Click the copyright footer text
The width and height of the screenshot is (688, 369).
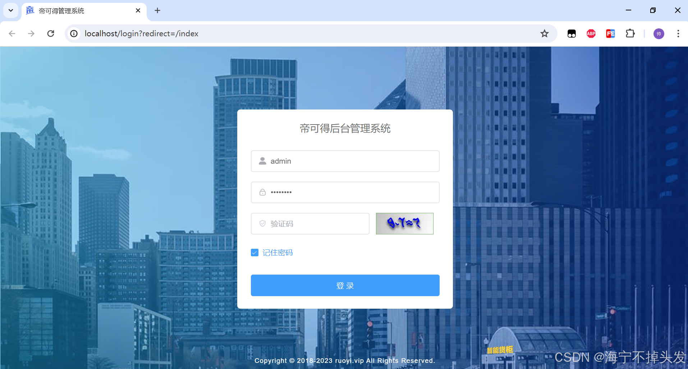click(345, 361)
